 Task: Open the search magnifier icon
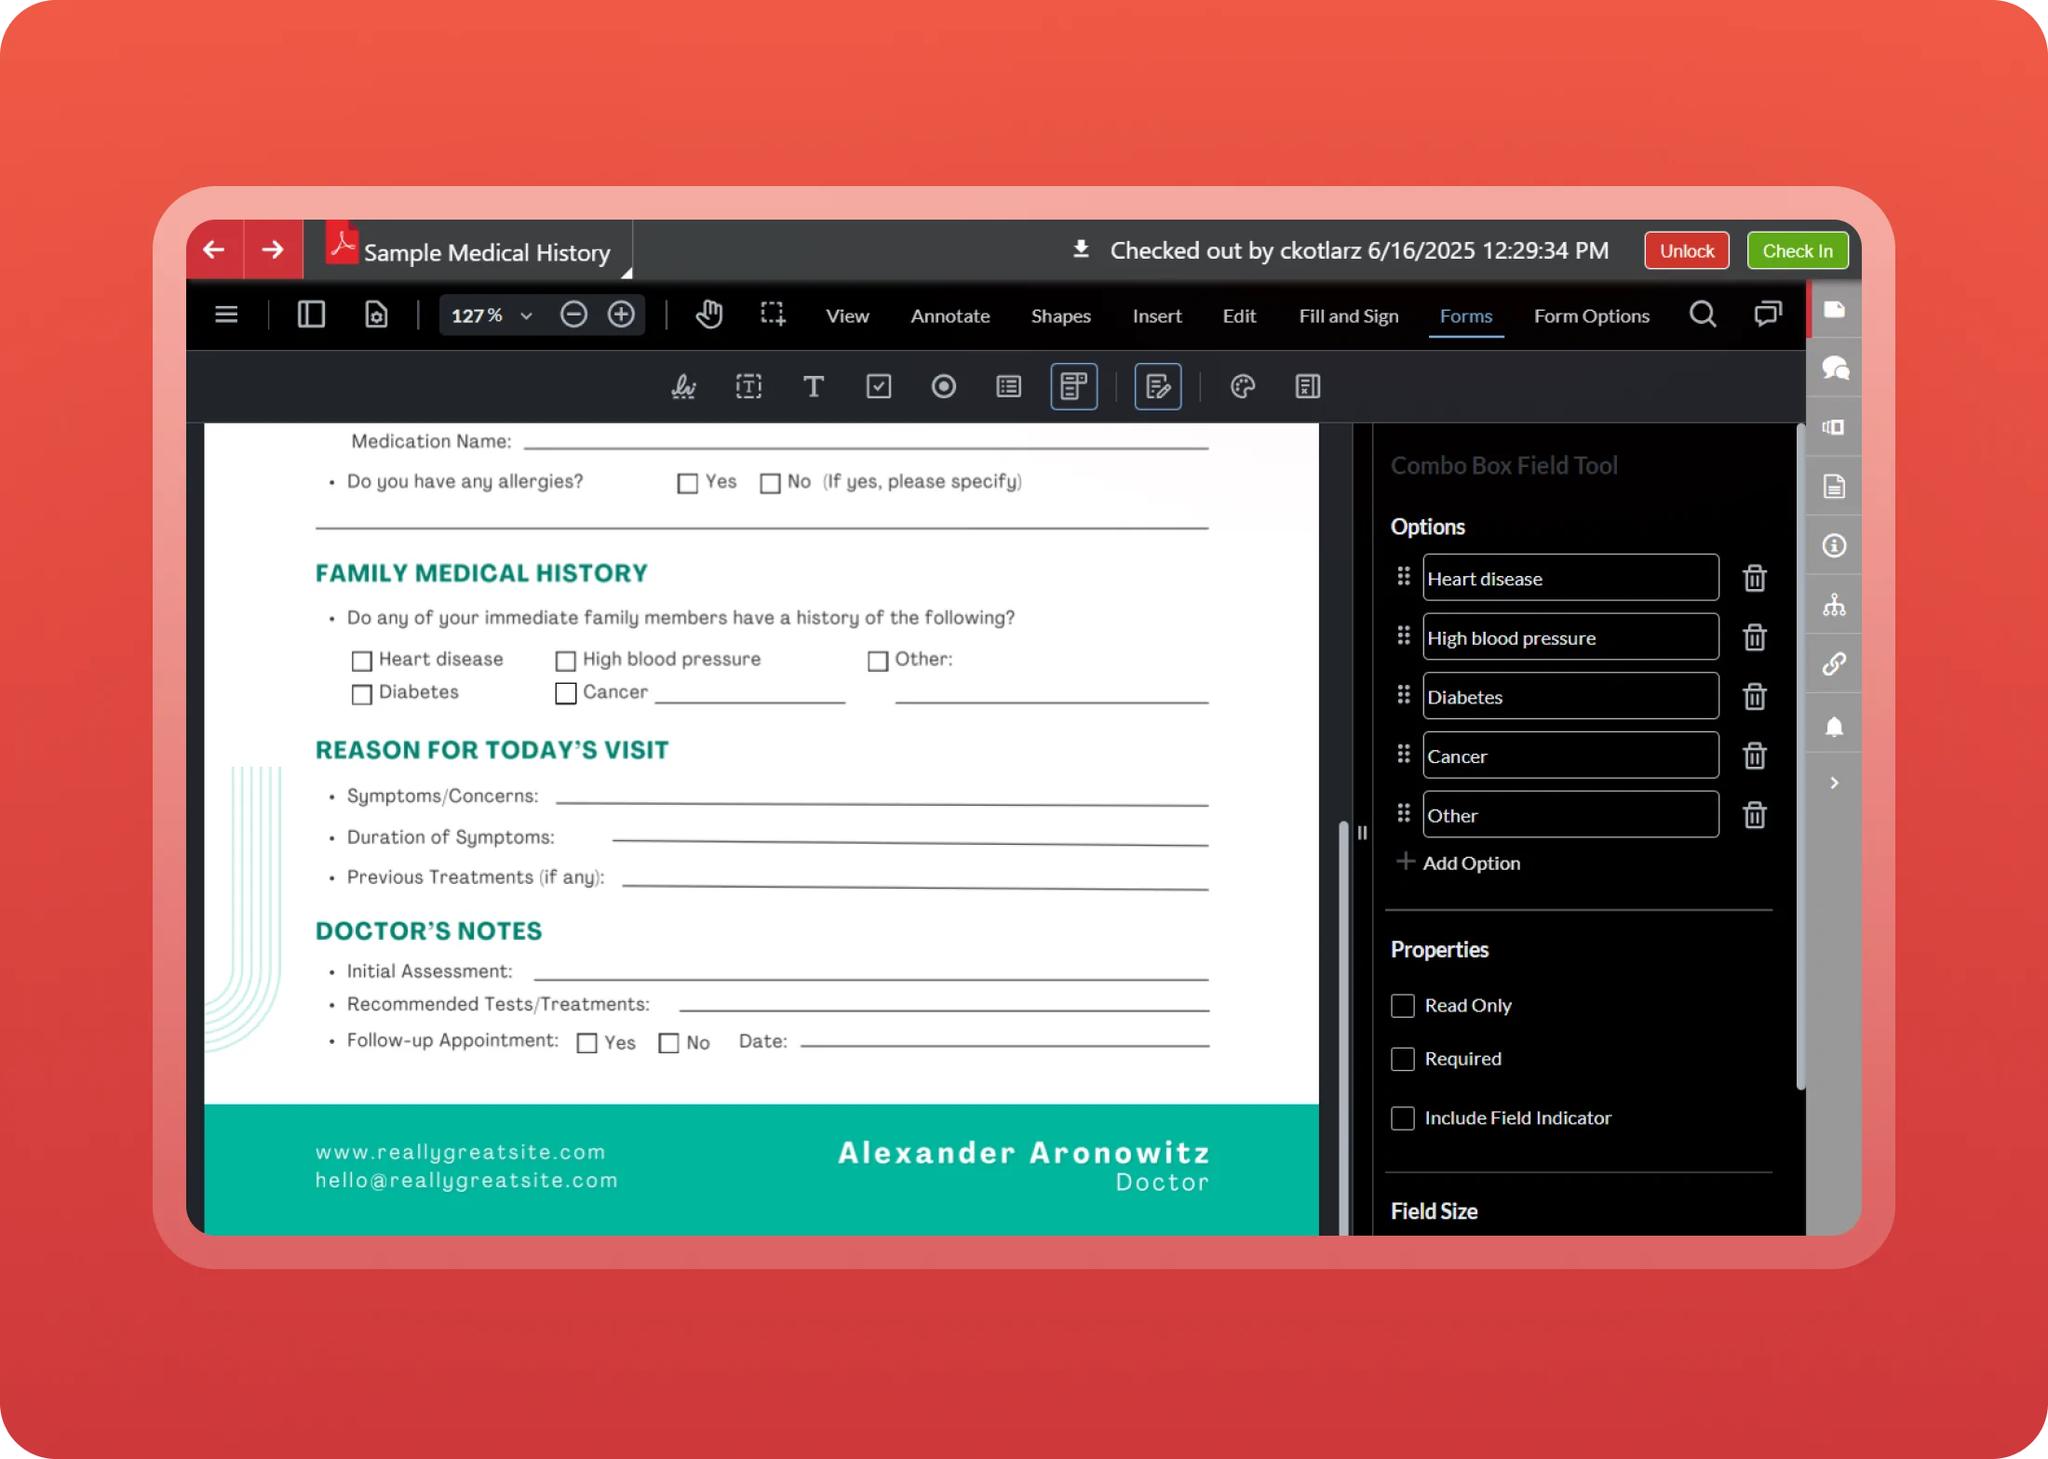pos(1702,315)
